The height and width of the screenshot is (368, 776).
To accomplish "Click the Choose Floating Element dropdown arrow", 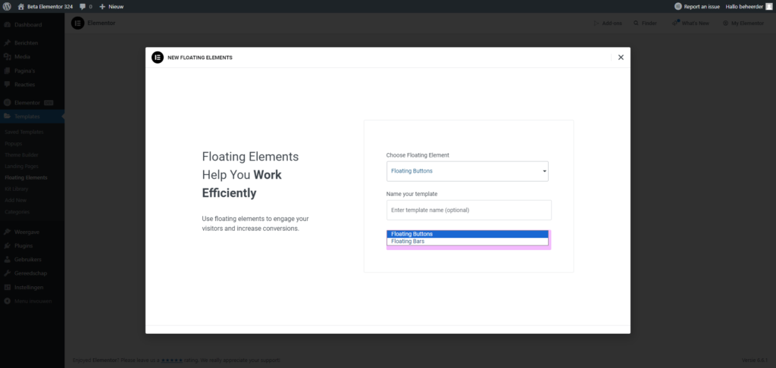I will (x=544, y=171).
